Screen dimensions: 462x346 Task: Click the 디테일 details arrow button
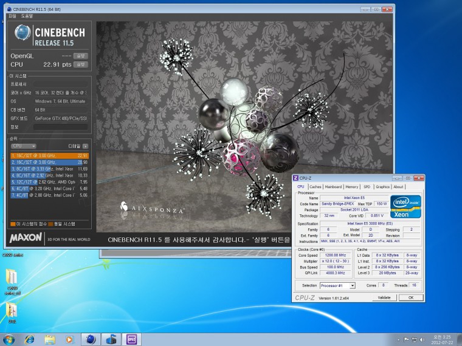[x=86, y=146]
